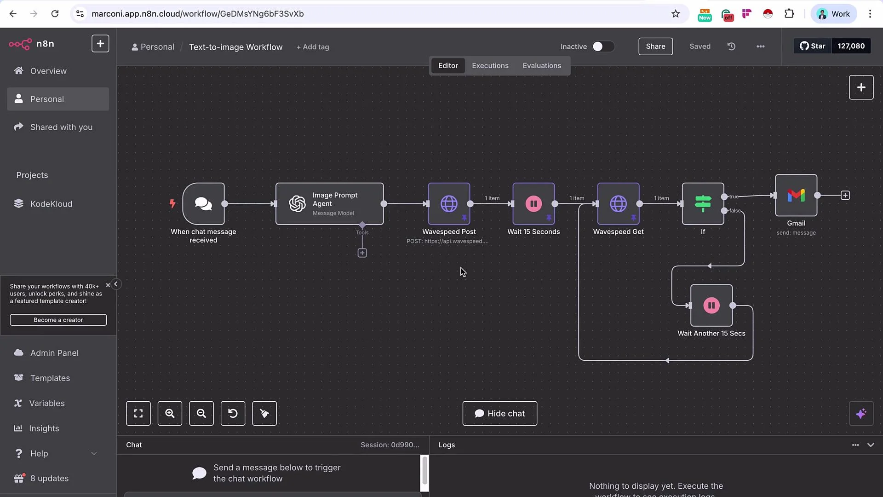Open the AI assistant sparkle button
Viewport: 883px width, 497px height.
pos(861,413)
